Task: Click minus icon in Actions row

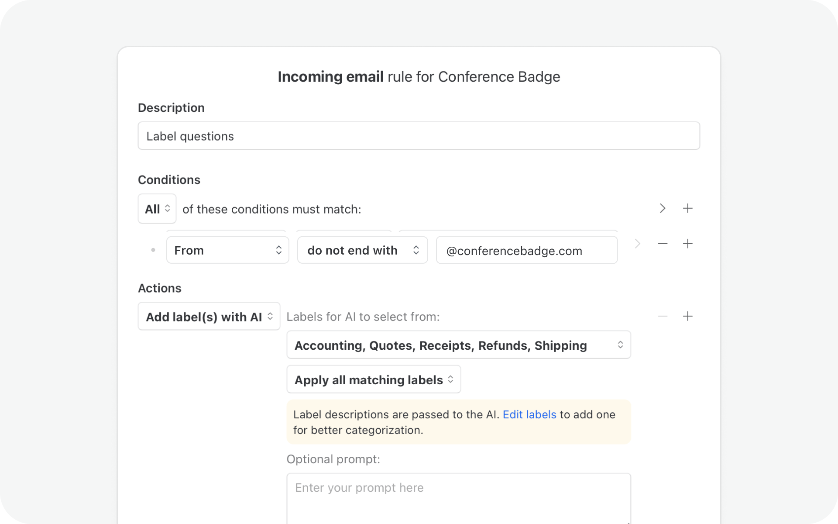Action: click(x=662, y=316)
